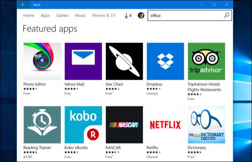Click the TripAdvisor owl icon tile
The image size is (252, 162).
point(206,61)
